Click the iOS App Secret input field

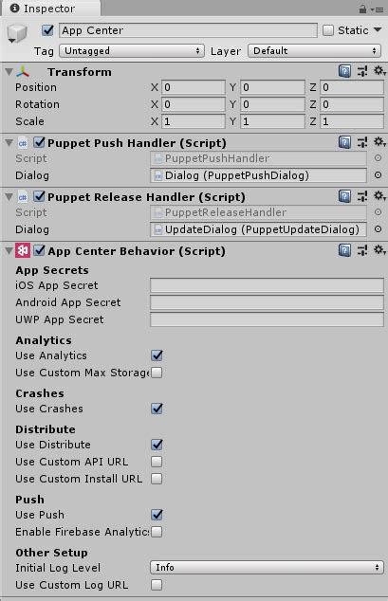[267, 285]
